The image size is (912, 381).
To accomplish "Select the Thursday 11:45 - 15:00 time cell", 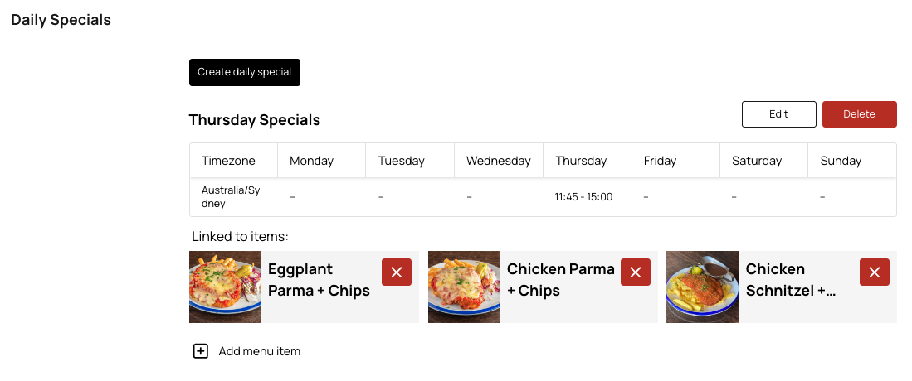I will coord(583,197).
